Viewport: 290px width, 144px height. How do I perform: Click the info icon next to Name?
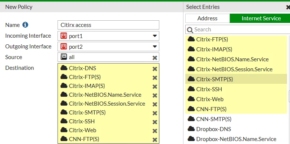pyautogui.click(x=25, y=25)
